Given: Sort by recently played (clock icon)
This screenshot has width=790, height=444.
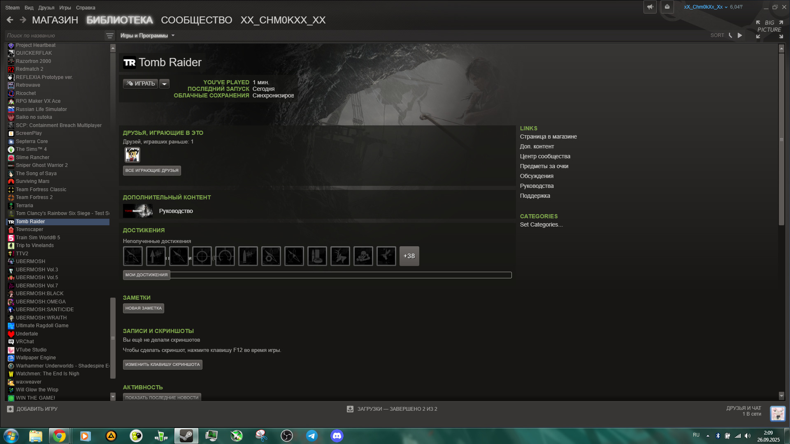Looking at the screenshot, I should (731, 35).
